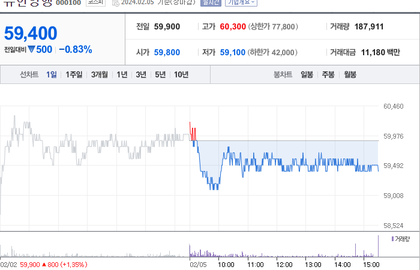Click the stock code 000100

pos(68,3)
